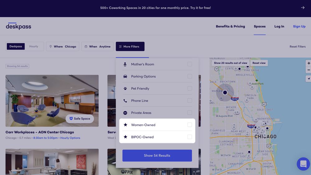The height and width of the screenshot is (175, 311).
Task: Click Reset Filters link
Action: pos(297,47)
